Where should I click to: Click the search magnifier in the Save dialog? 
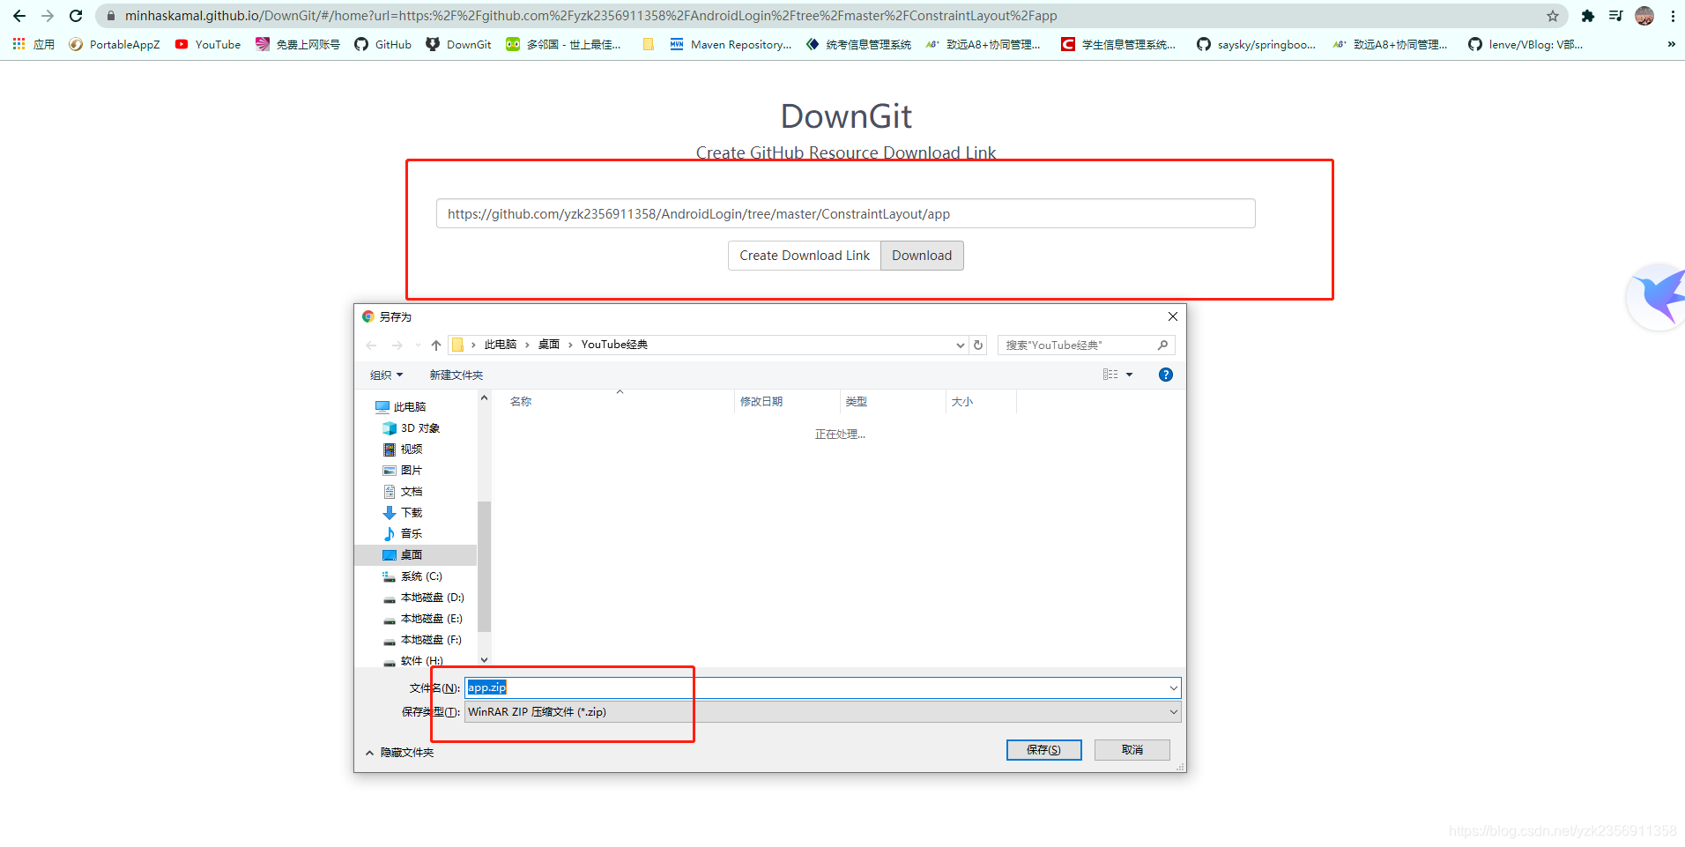1162,345
